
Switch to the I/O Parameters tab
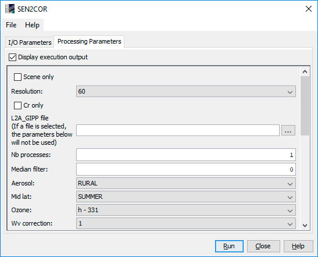(x=30, y=42)
